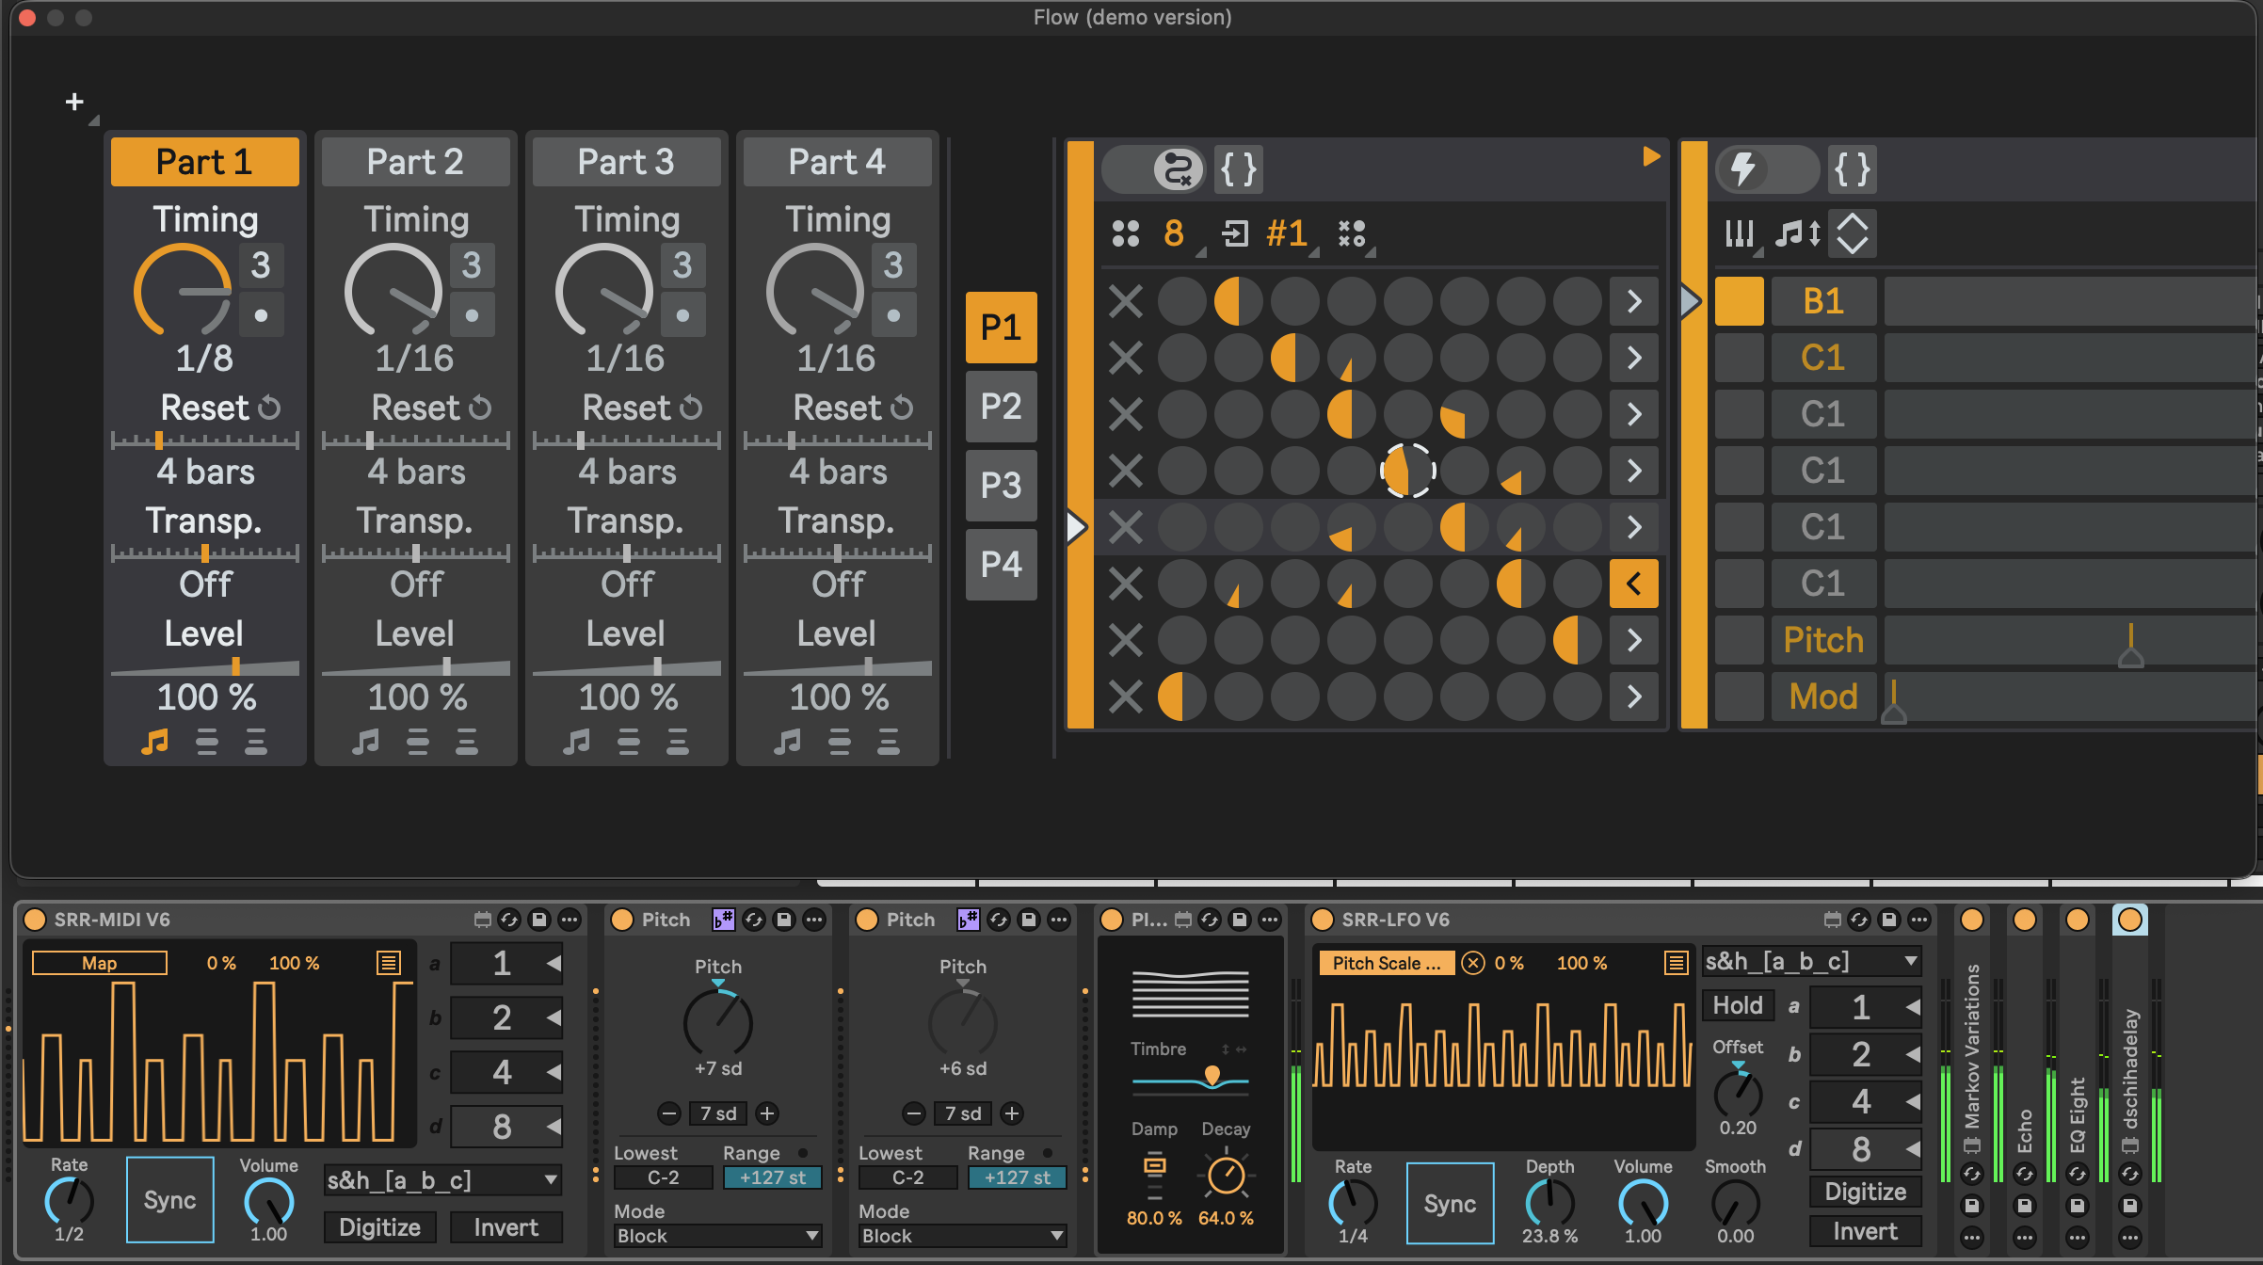The width and height of the screenshot is (2263, 1265).
Task: Click the hot-swap icon in the SRR-LFO V6 header
Action: click(1859, 920)
